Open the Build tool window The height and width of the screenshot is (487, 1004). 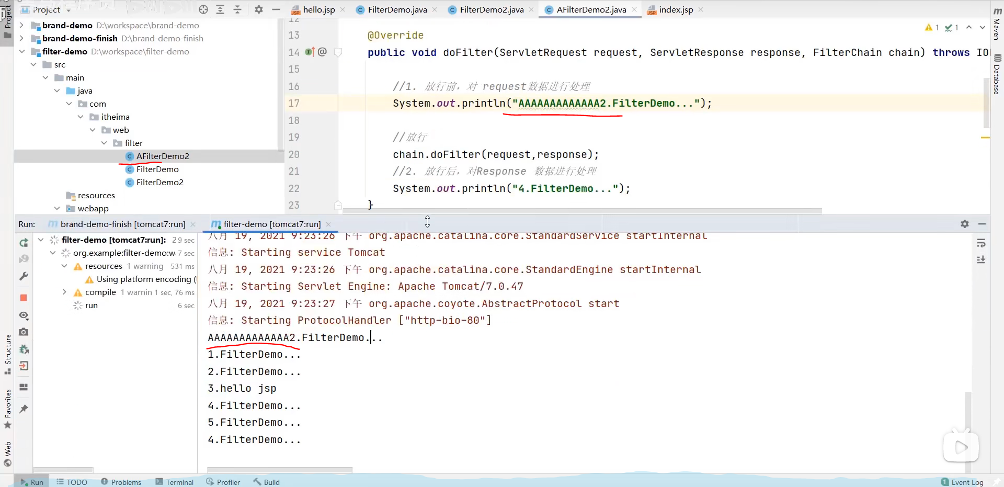click(x=266, y=482)
